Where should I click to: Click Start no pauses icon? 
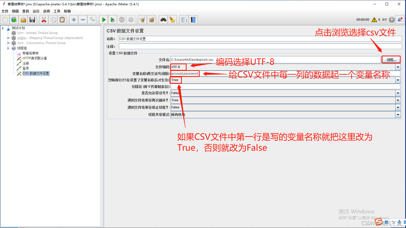coord(113,20)
